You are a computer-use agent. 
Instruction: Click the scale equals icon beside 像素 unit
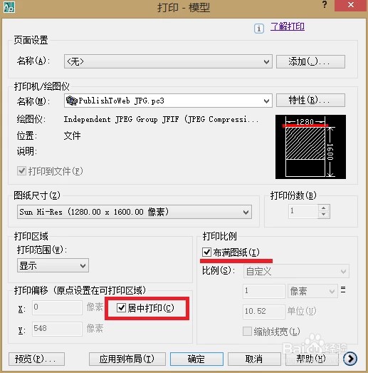pos(343,290)
